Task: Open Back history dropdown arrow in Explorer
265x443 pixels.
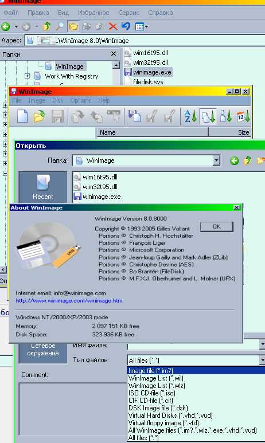Action: point(17,27)
